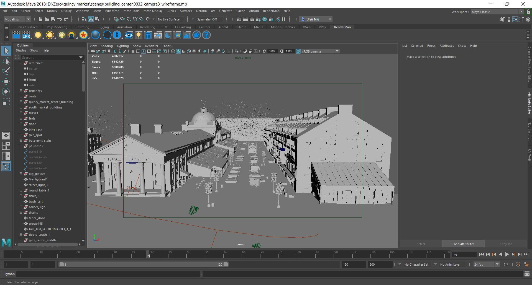The image size is (532, 285).
Task: Click the RenderMan help question-mark icon
Action: (x=206, y=35)
